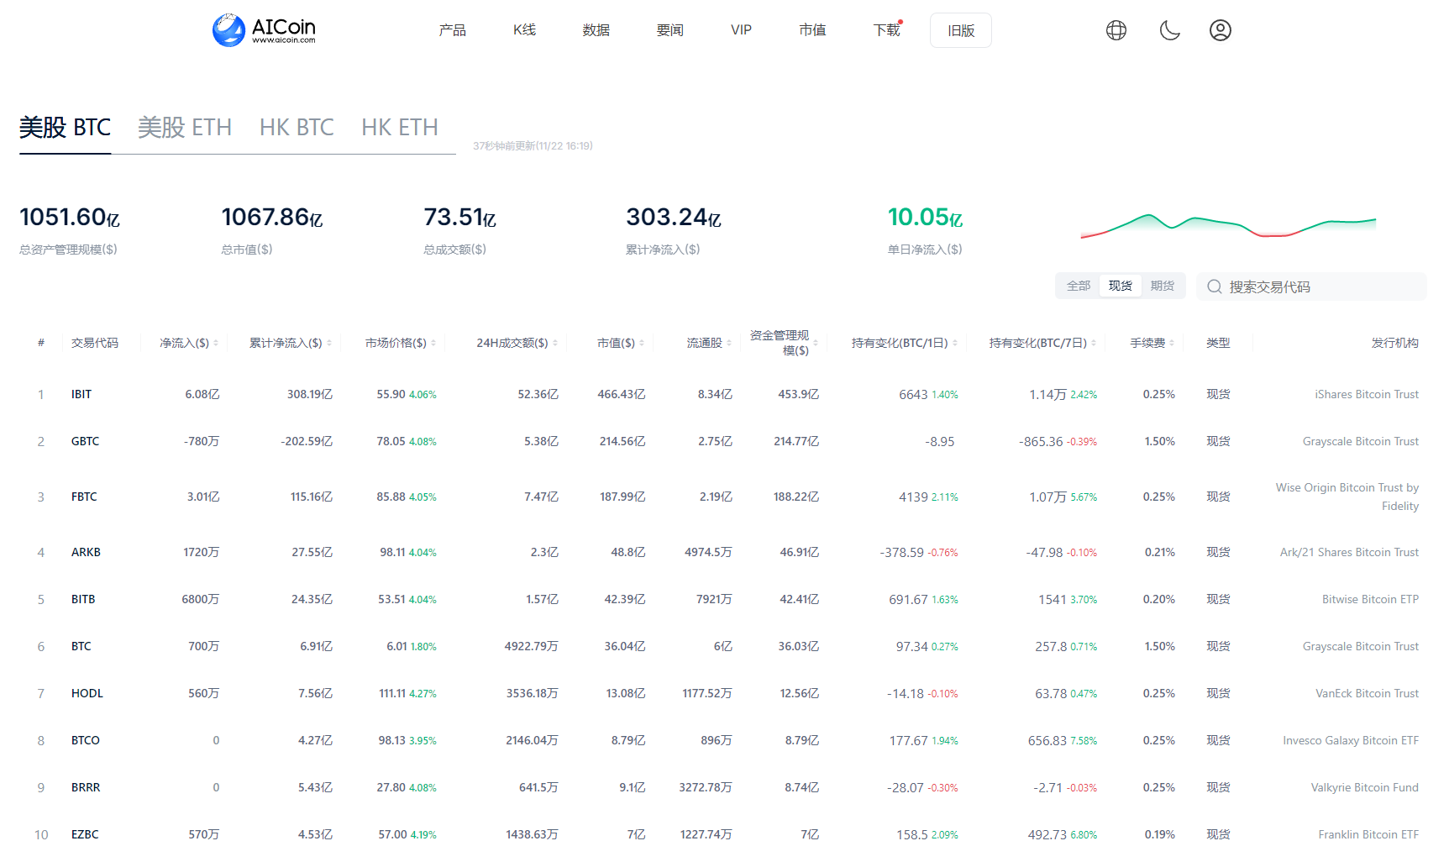Click 73.51亿 total volume figure
Image resolution: width=1449 pixels, height=862 pixels.
pos(459,218)
